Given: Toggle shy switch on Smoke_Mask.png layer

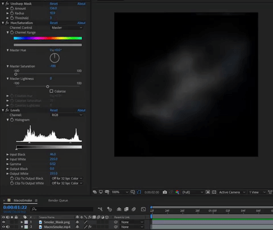Looking at the screenshot, I should pos(77,222).
